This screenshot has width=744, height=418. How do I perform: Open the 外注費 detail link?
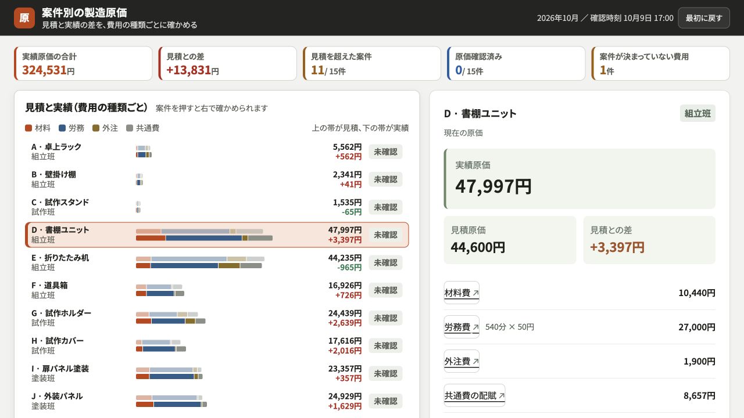[462, 361]
